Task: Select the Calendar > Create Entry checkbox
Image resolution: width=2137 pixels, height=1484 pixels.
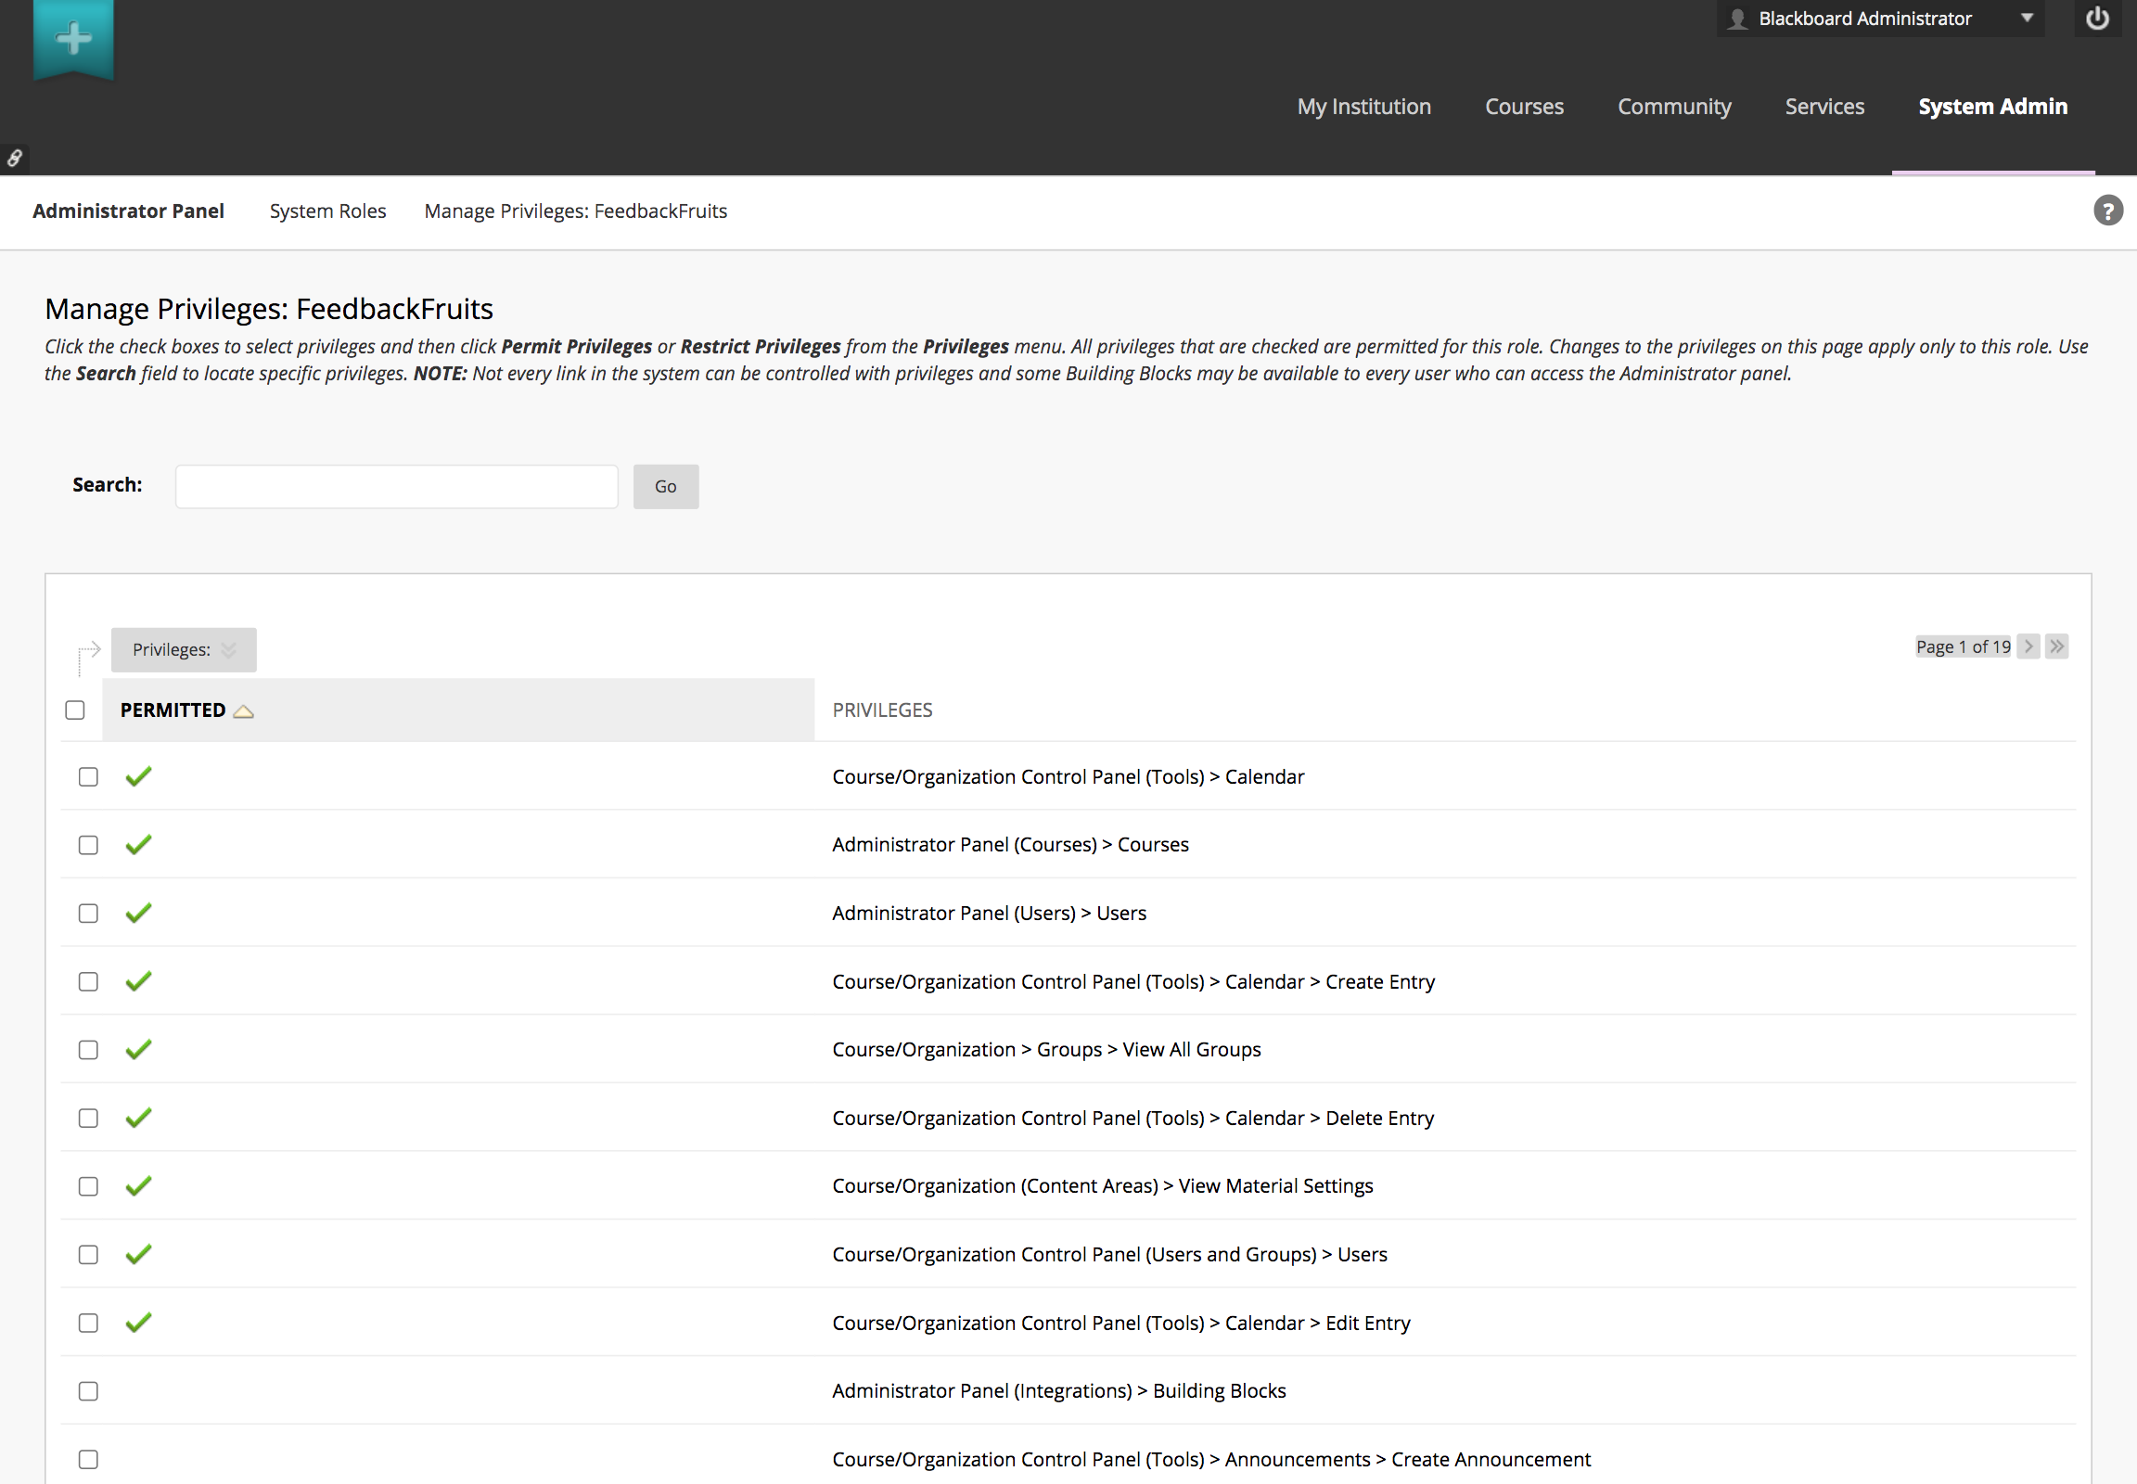Action: (88, 982)
